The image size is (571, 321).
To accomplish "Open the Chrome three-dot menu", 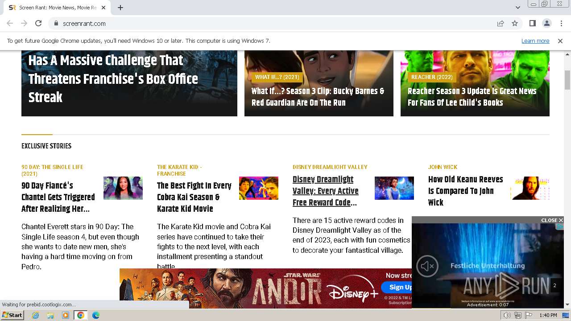I will click(560, 23).
